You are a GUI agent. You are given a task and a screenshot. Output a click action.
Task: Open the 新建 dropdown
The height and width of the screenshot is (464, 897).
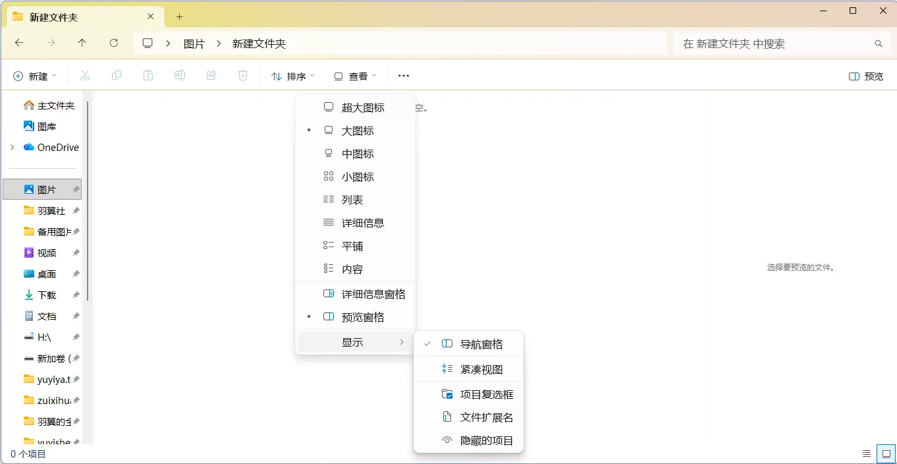pos(35,76)
